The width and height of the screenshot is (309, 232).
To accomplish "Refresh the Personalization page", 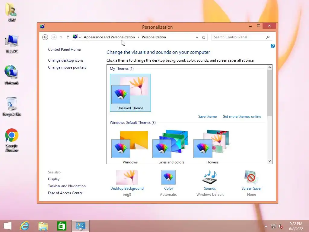I will pos(204,37).
